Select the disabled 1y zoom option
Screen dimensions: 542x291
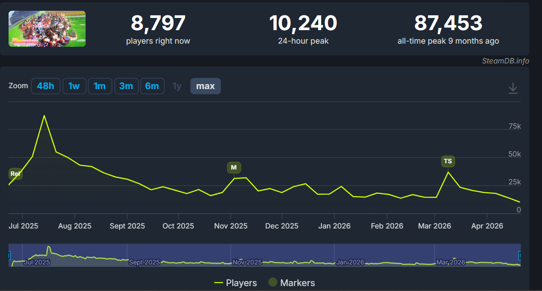177,86
